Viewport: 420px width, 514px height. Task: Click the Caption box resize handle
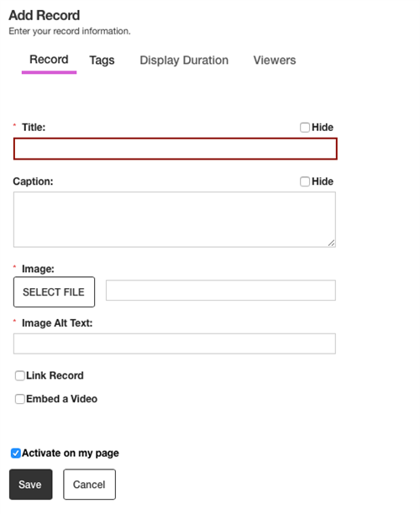coord(332,243)
